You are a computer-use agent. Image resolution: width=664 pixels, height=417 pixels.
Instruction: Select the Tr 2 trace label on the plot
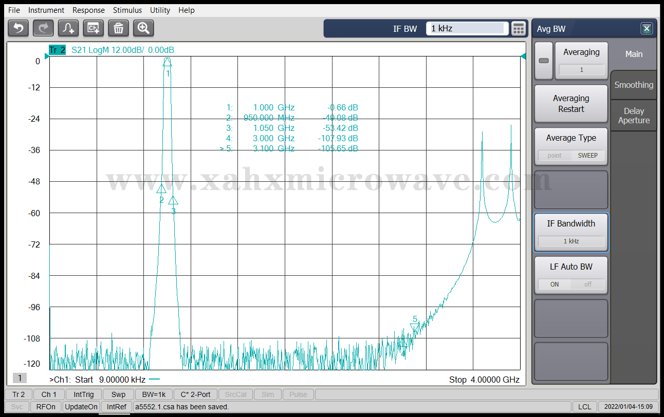click(57, 50)
